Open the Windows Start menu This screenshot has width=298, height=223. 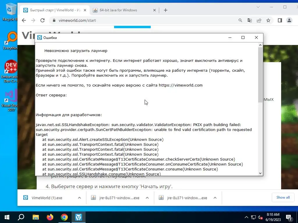pyautogui.click(x=7, y=217)
